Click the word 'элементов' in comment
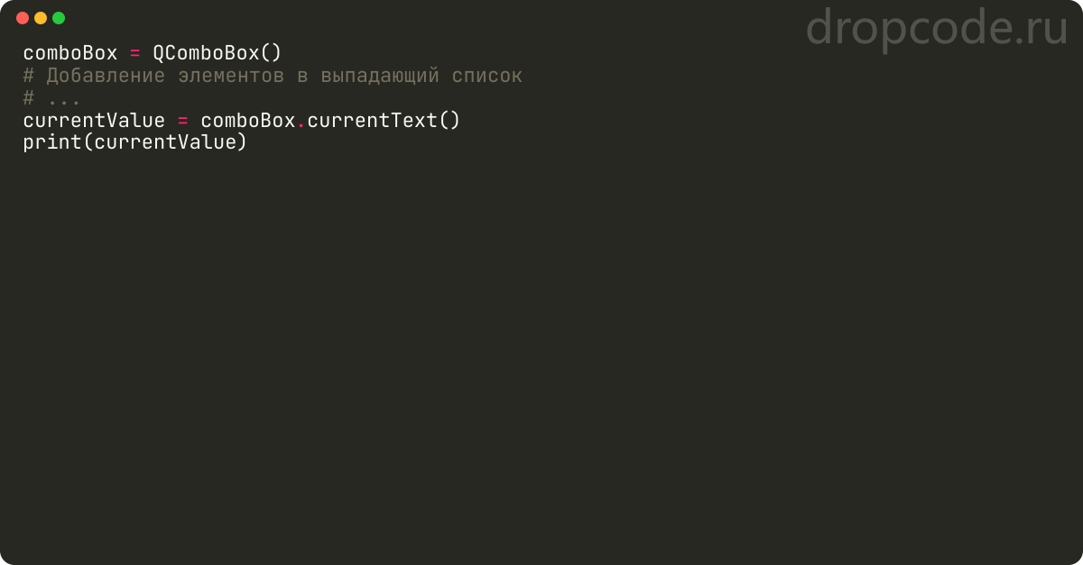The width and height of the screenshot is (1083, 565). pos(231,76)
